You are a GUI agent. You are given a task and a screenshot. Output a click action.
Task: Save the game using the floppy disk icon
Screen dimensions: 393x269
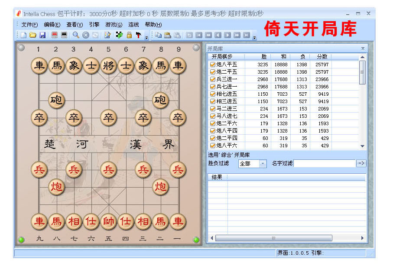[x=42, y=35]
